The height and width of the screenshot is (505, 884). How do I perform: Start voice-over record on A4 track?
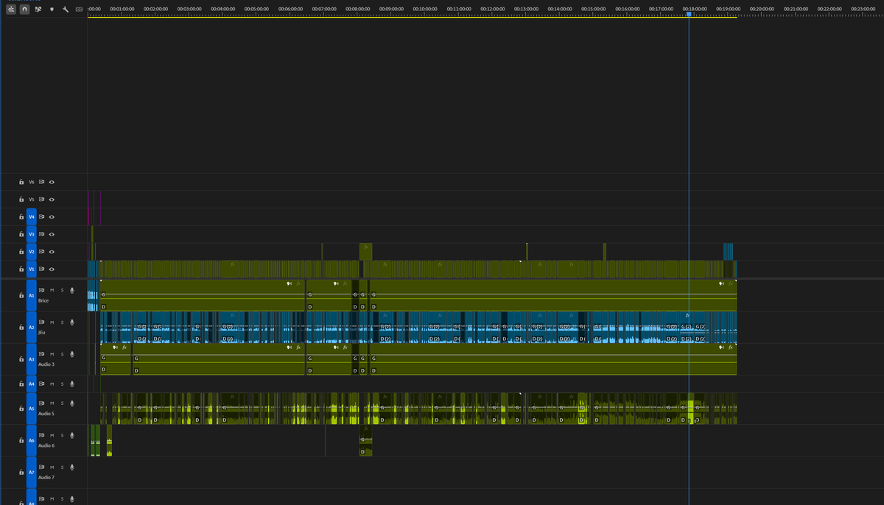point(72,384)
